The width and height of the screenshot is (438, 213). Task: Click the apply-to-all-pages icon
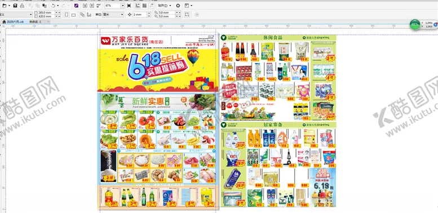[82, 15]
